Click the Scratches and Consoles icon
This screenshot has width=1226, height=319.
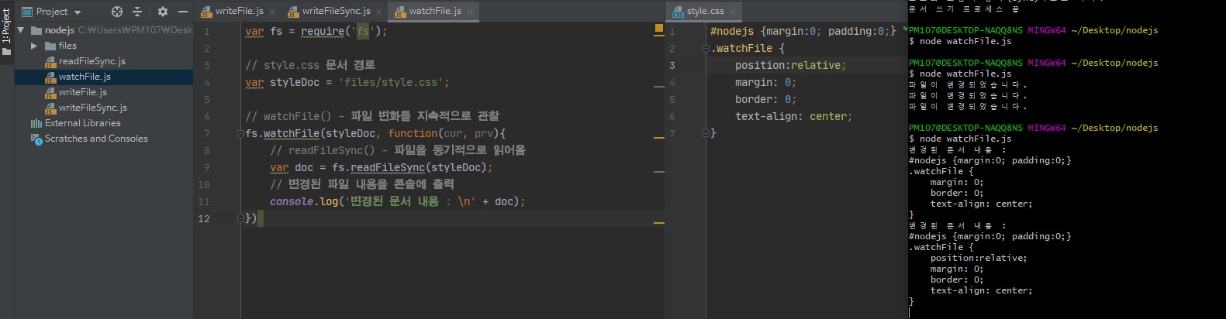click(x=36, y=139)
